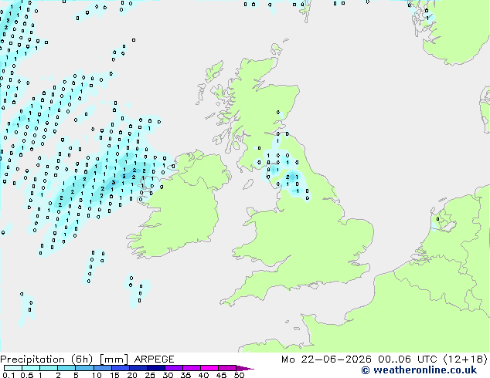Click the '20' legend scale label
This screenshot has height=378, width=490.
(132, 375)
